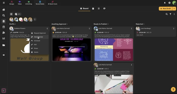Open options menu for 11:00 AM Feb 23 card
This screenshot has height=94, width=177.
coord(131,29)
